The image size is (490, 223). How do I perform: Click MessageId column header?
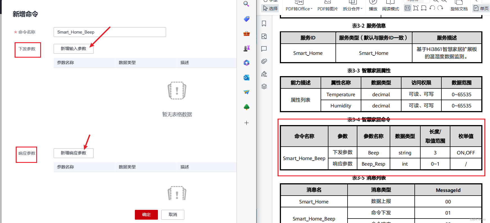(448, 190)
